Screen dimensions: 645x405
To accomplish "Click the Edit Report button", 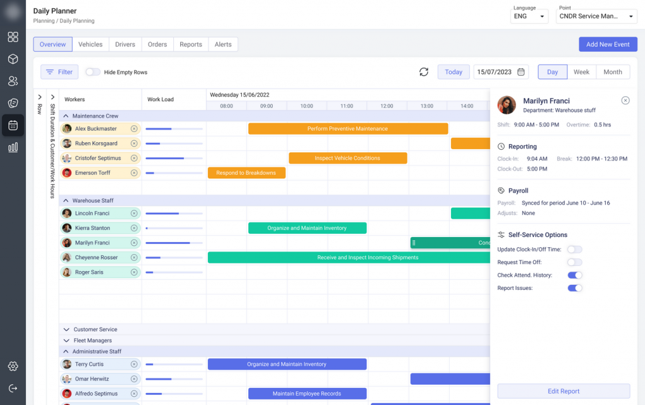I will coord(563,391).
